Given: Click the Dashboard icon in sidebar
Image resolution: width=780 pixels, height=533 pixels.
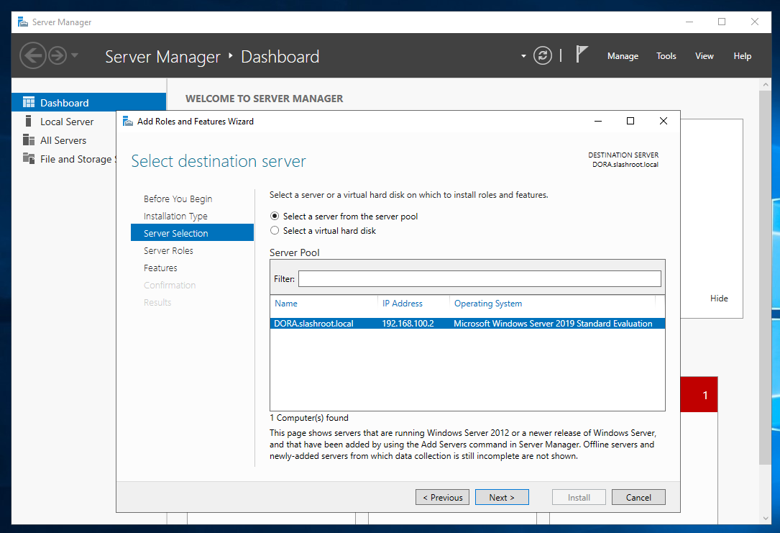Looking at the screenshot, I should tap(29, 103).
